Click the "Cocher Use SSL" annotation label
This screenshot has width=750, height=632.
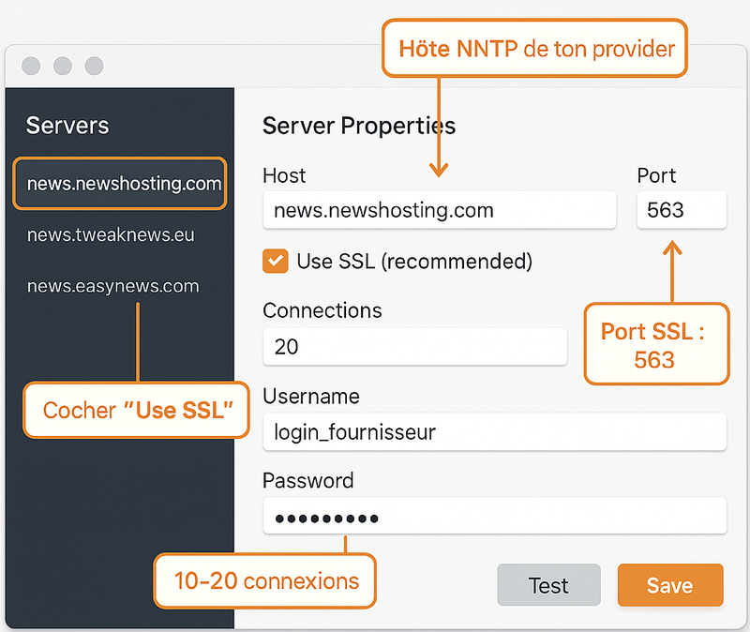(x=136, y=410)
